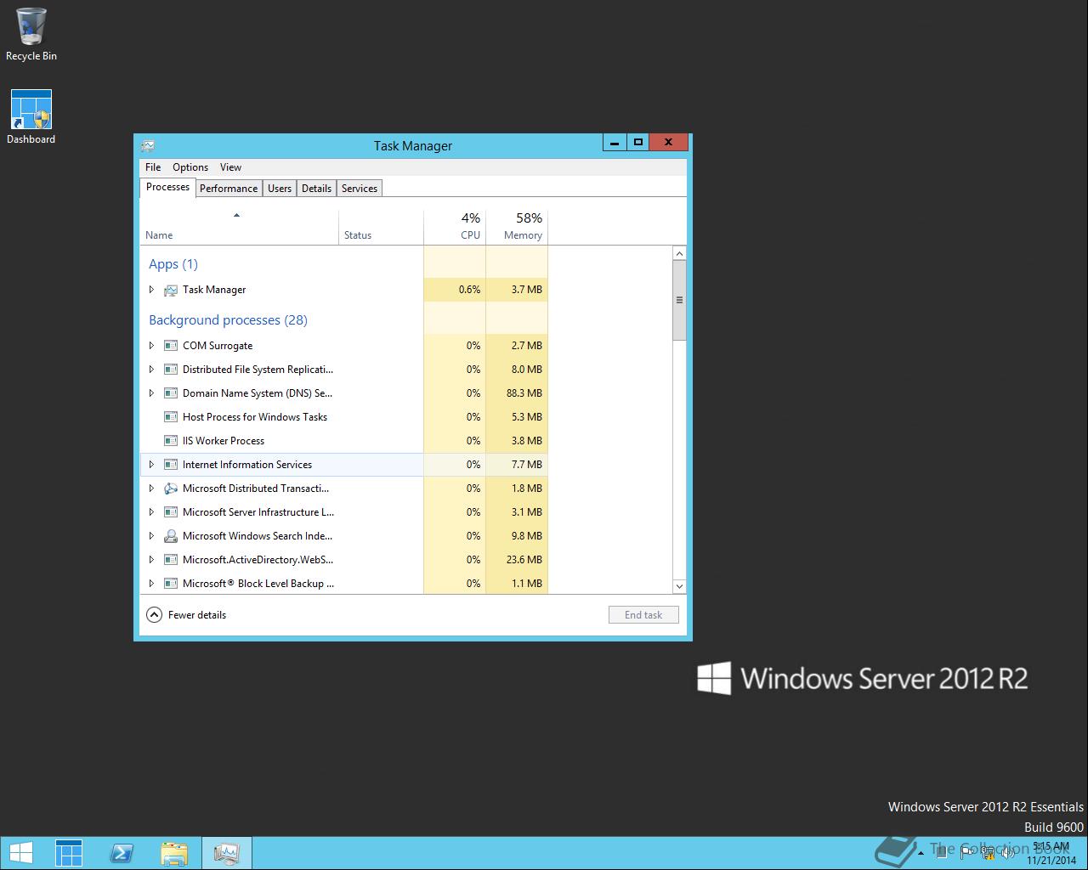This screenshot has height=870, width=1088.
Task: Select the 88.3 MB memory value
Action: [524, 393]
